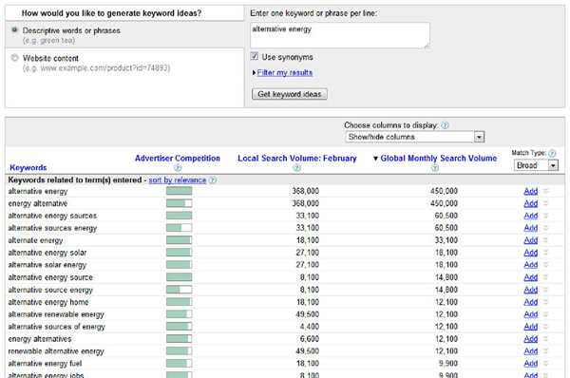Open chevron menu for 'energy alternatives' row
Viewport: 570px width, 378px height.
545,339
